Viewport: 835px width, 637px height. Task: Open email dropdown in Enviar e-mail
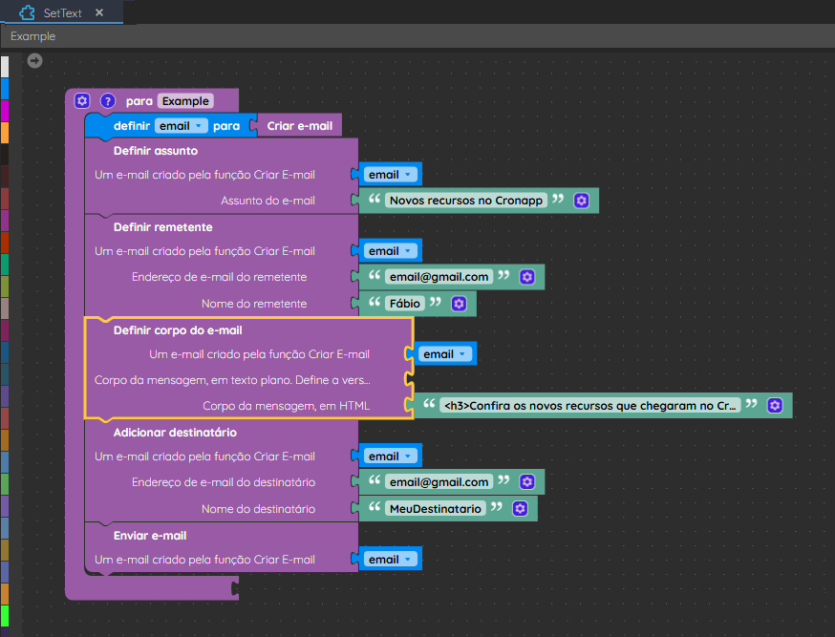click(391, 560)
